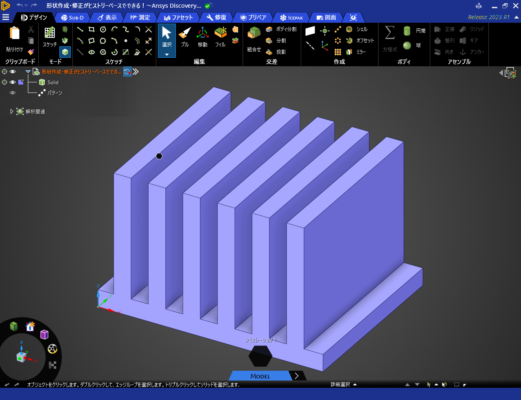Toggle the target lock icon for Solid
This screenshot has height=400, width=521.
(4, 82)
